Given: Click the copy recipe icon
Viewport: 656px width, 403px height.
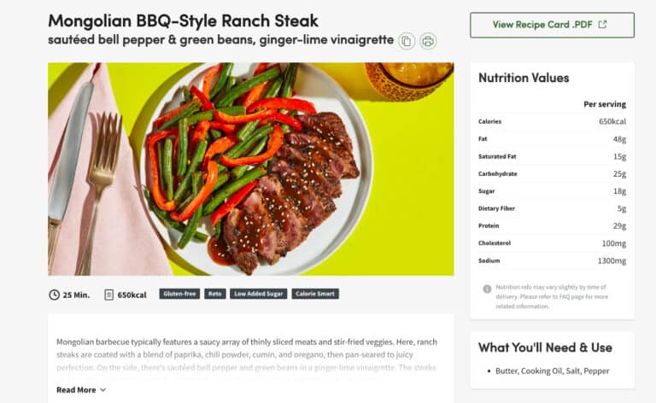Looking at the screenshot, I should pos(407,41).
